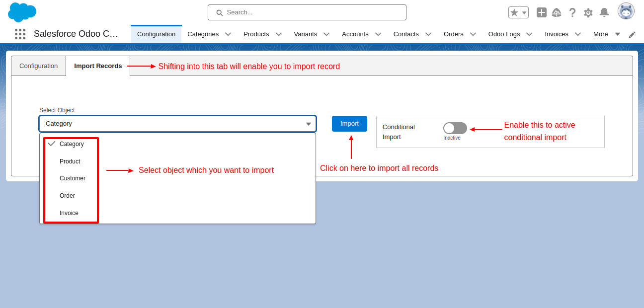Enable the Conditional Import toggle

pyautogui.click(x=455, y=128)
